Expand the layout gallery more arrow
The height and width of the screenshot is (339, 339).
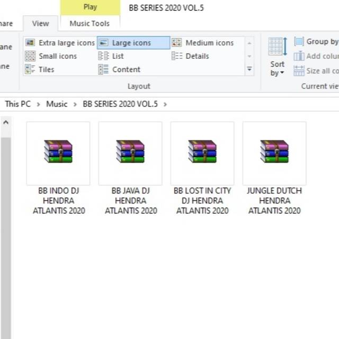click(x=249, y=69)
